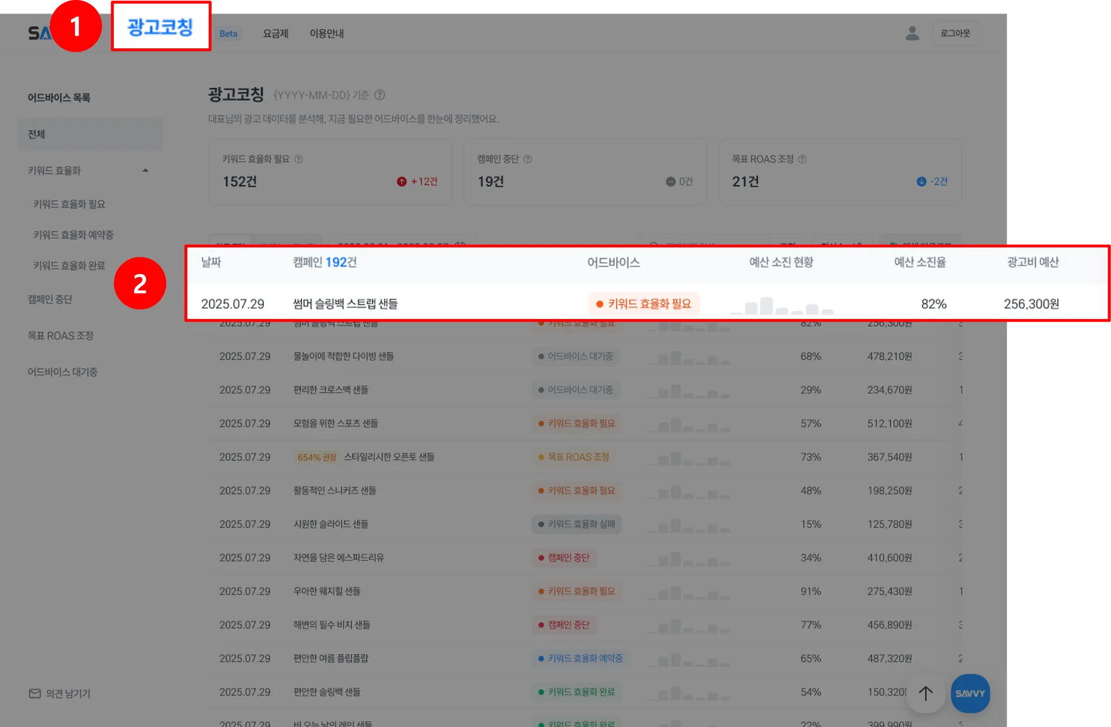1111x727 pixels.
Task: Click the scroll-to-top arrow button
Action: 925,693
